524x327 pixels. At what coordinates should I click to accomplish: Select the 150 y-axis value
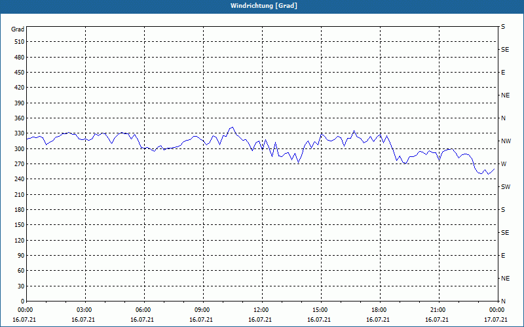pos(20,225)
